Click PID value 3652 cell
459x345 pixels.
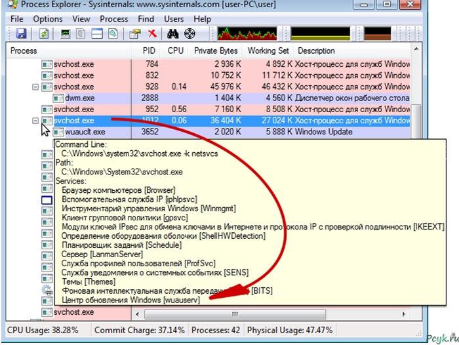[150, 132]
